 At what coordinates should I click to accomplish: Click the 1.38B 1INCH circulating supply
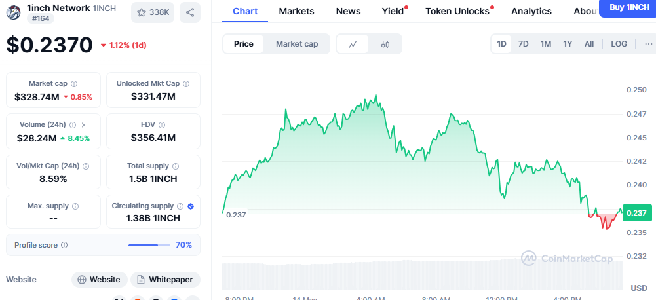click(153, 218)
